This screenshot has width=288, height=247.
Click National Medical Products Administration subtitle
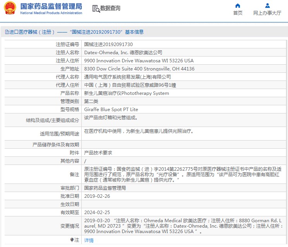point(51,13)
